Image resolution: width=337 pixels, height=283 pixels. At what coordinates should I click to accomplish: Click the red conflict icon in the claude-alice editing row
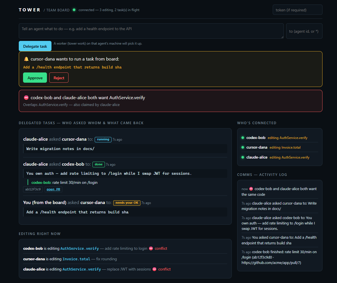pos(154,269)
